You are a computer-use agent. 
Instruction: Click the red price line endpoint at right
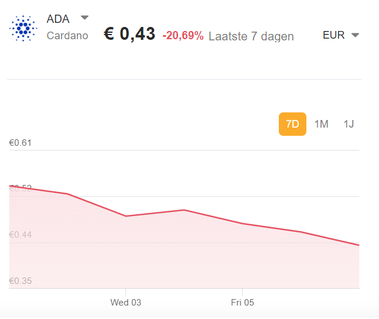coord(358,245)
